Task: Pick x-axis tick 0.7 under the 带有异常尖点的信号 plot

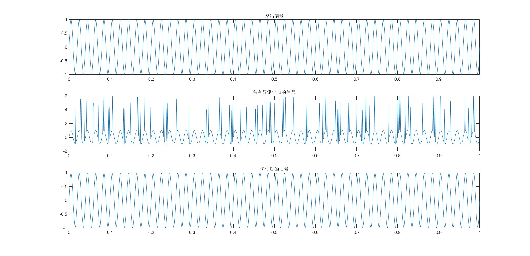Action: [x=357, y=156]
